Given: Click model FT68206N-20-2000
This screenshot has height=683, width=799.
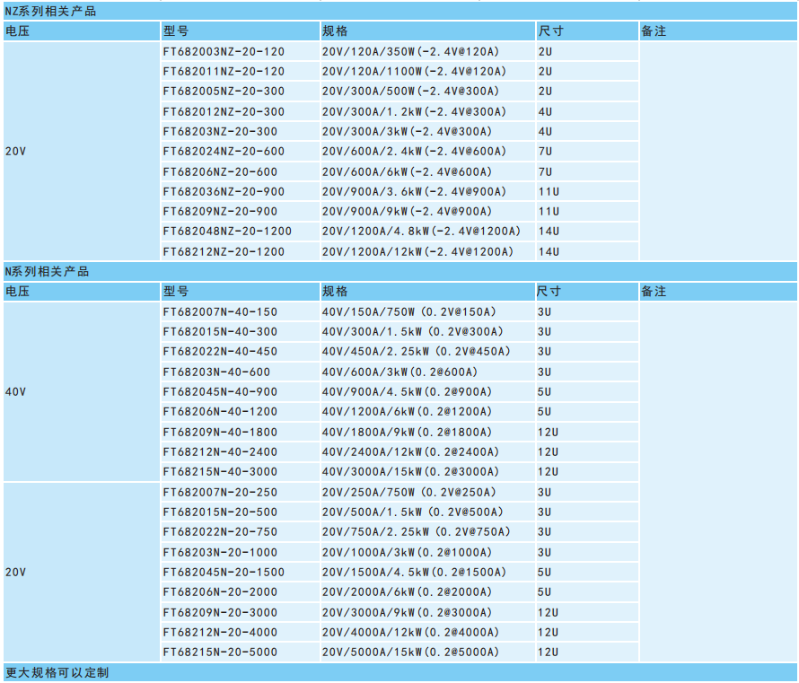Looking at the screenshot, I should click(x=220, y=592).
